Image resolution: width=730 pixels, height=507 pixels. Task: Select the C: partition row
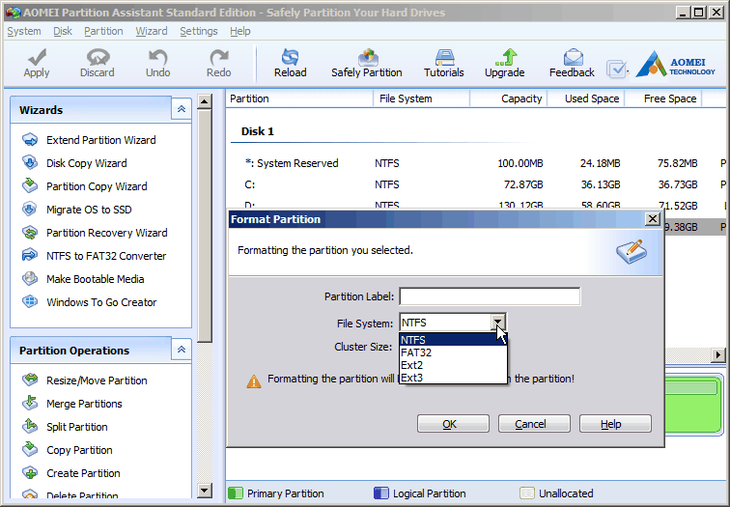pos(477,184)
